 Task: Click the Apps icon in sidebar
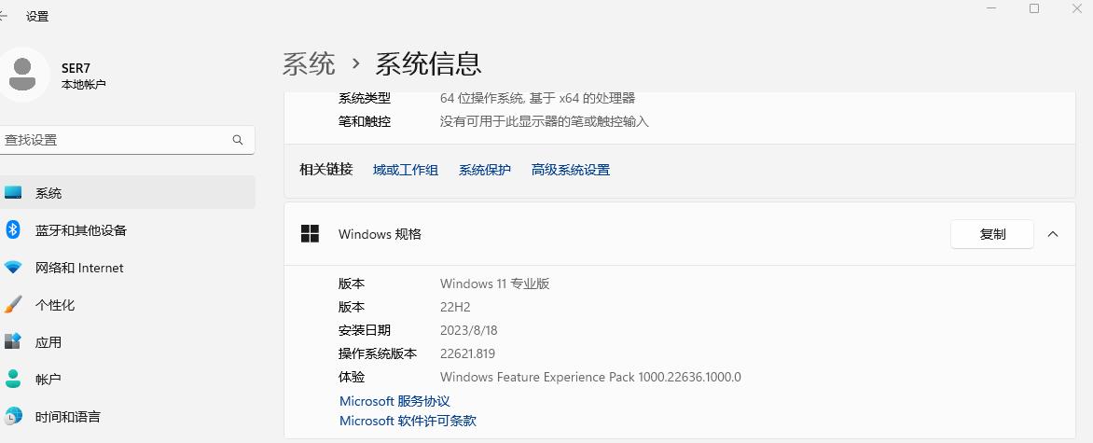(13, 342)
